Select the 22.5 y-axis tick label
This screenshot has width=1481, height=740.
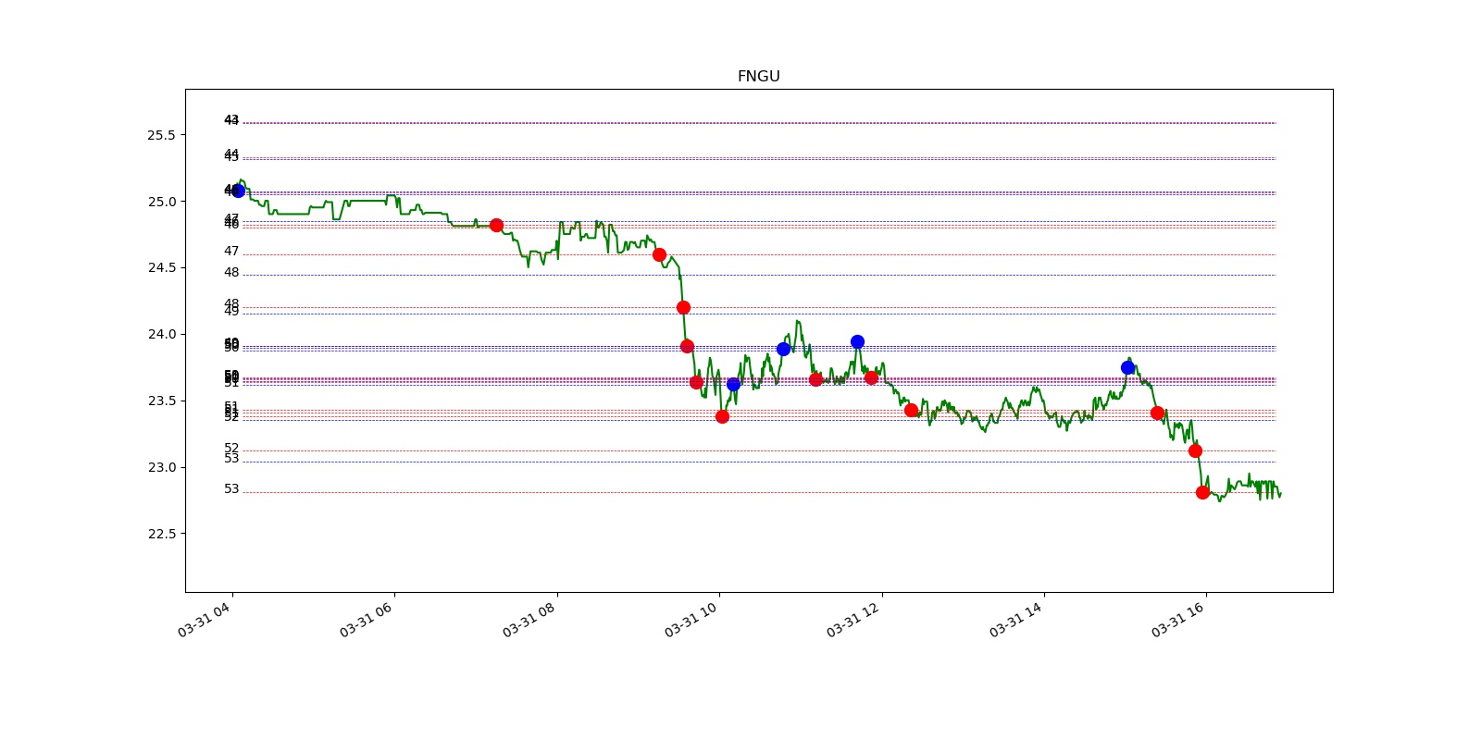point(161,534)
